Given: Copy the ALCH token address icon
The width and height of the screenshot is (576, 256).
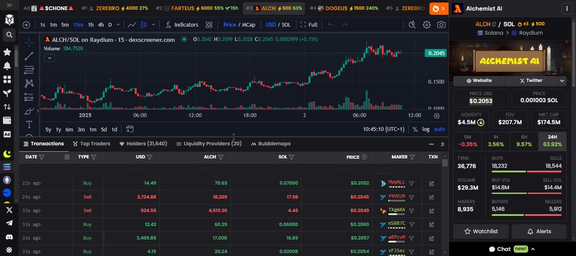Looking at the screenshot, I should point(494,24).
